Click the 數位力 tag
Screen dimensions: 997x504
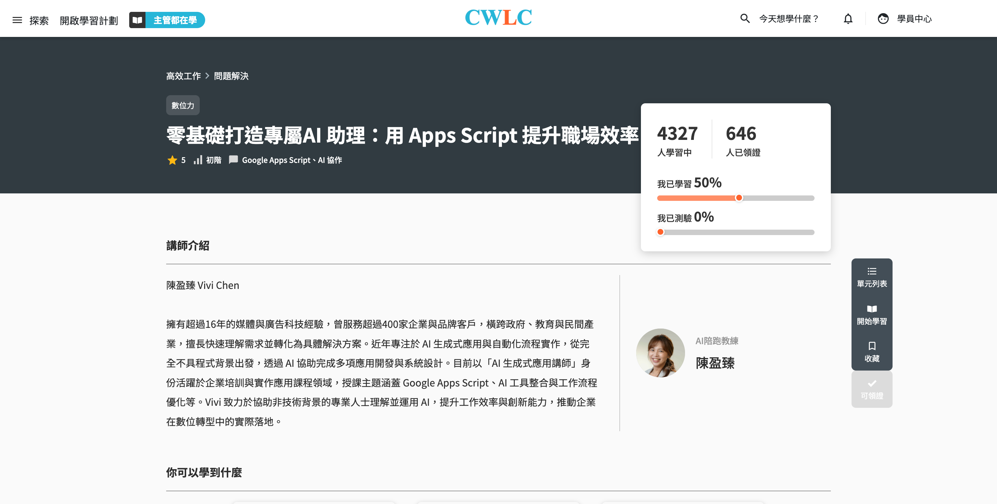(183, 105)
